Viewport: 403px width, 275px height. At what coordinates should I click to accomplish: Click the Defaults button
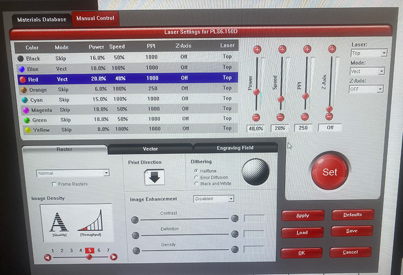pos(353,215)
